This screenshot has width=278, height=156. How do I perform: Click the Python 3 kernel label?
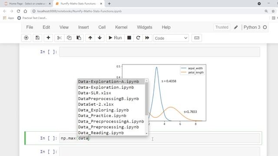[x=252, y=27]
